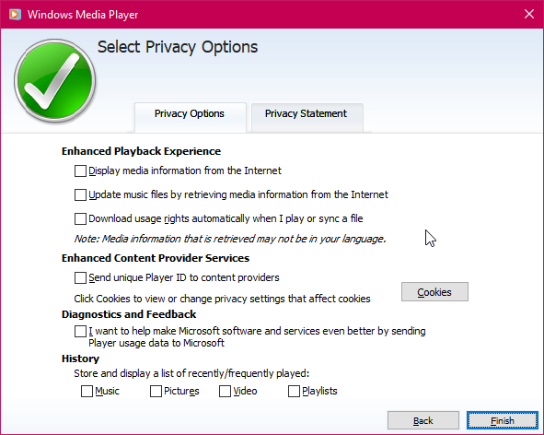This screenshot has width=544, height=435.
Task: Tick the Pictures history checkbox
Action: (156, 391)
